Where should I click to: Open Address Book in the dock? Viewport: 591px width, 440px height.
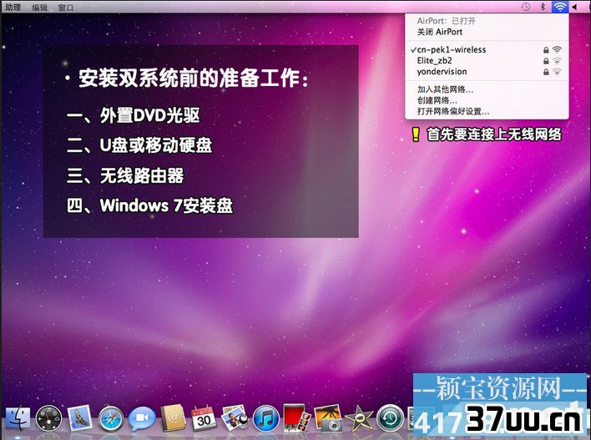pos(173,417)
